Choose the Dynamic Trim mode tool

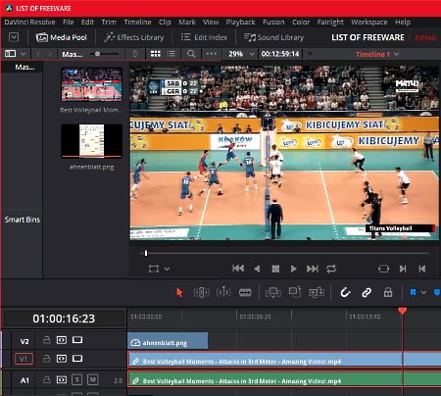(x=223, y=292)
